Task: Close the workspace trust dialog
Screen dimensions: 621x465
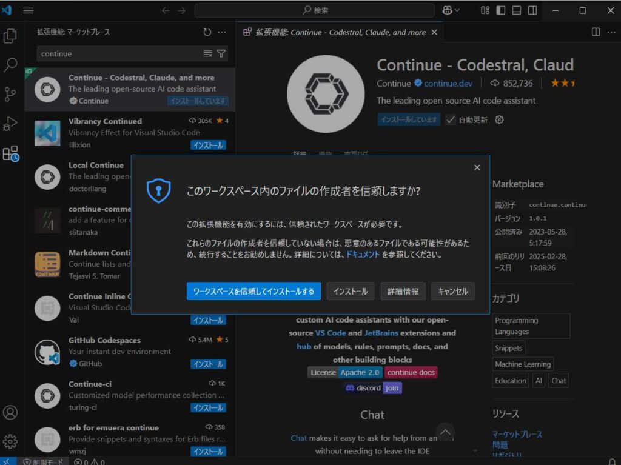Action: click(477, 167)
